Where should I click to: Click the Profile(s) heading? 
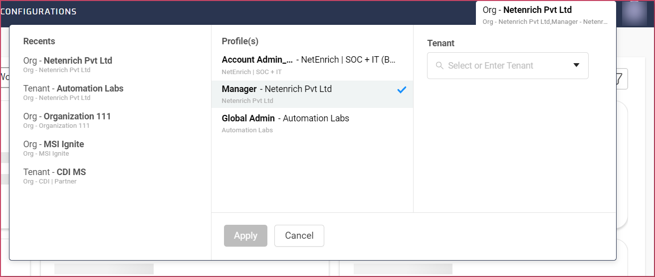240,41
